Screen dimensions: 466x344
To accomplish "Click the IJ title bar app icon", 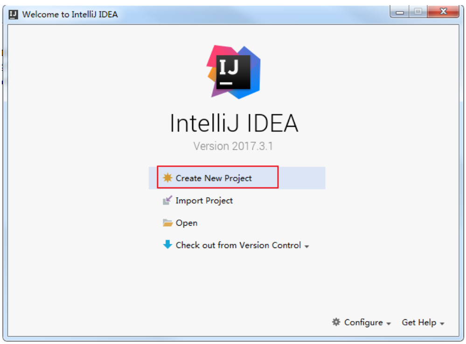I will point(13,14).
